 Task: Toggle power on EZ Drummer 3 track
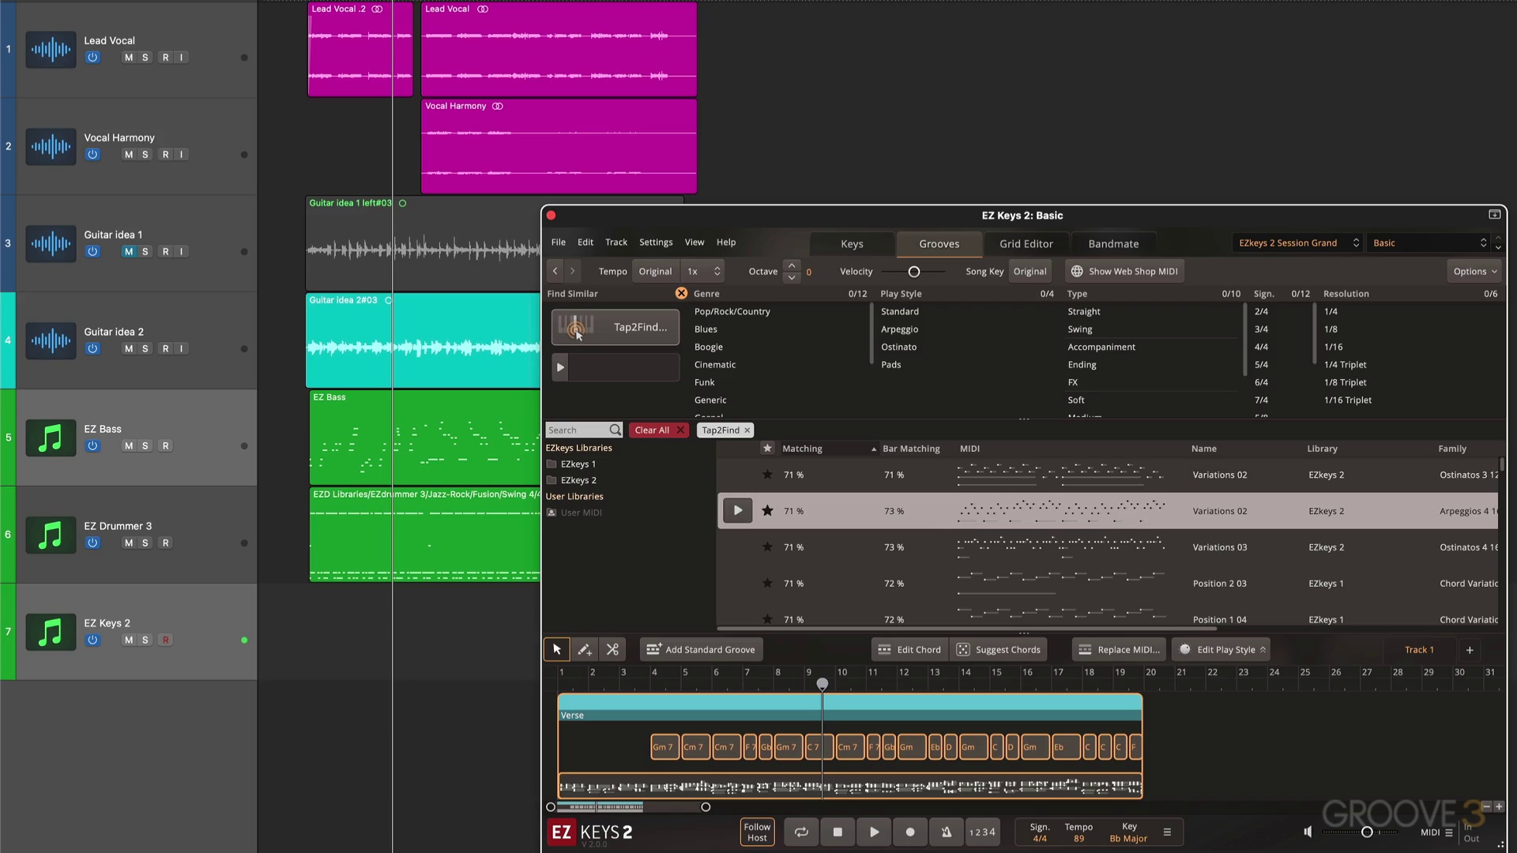click(92, 543)
